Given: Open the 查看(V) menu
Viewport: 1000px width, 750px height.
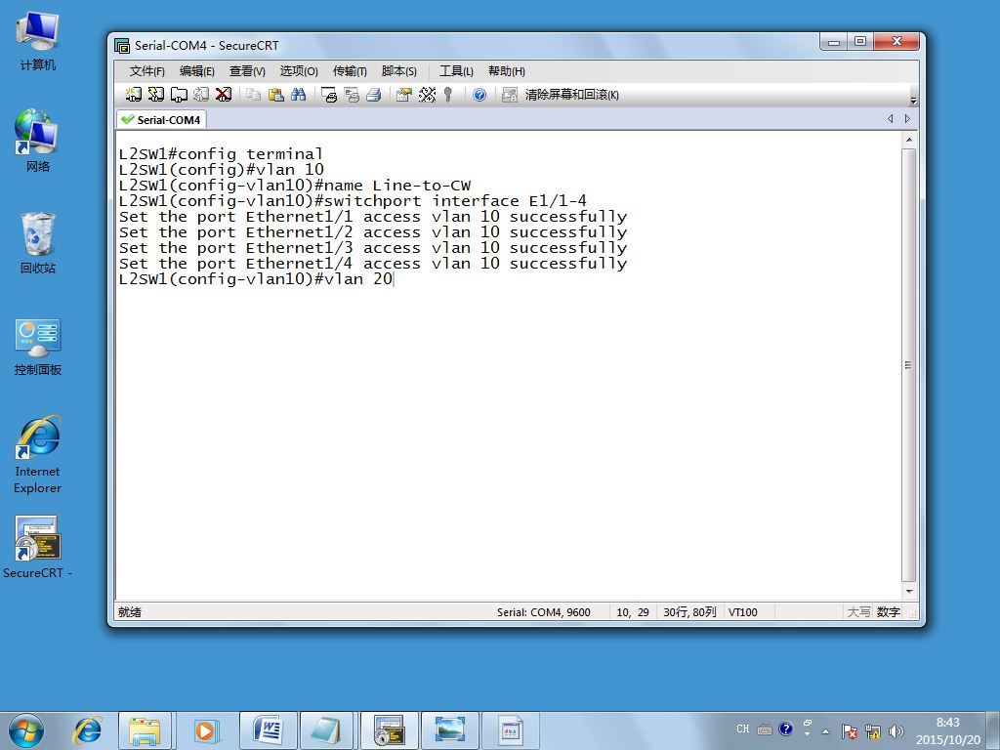Looking at the screenshot, I should [247, 70].
